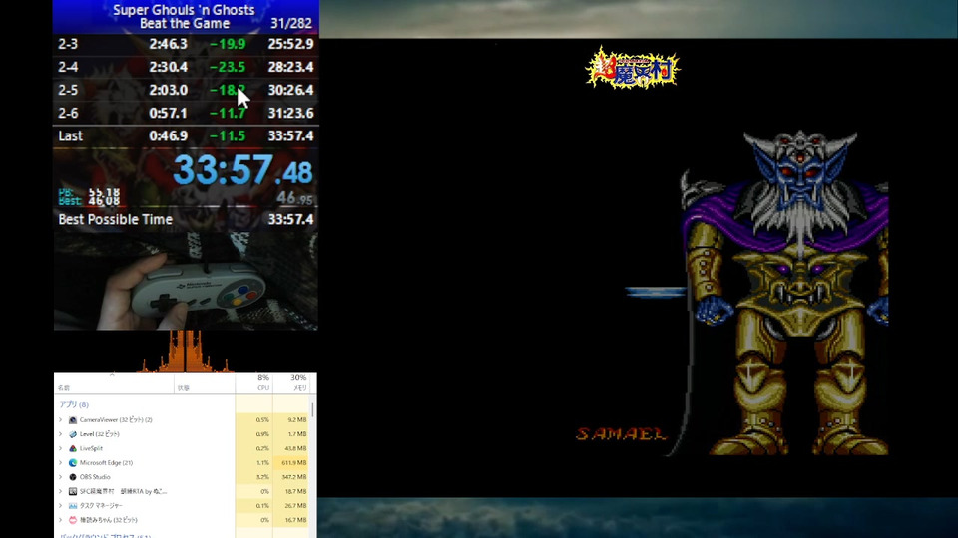Viewport: 958px width, 538px height.
Task: Click the SFC超魔界村 window icon in Task Manager
Action: point(73,491)
